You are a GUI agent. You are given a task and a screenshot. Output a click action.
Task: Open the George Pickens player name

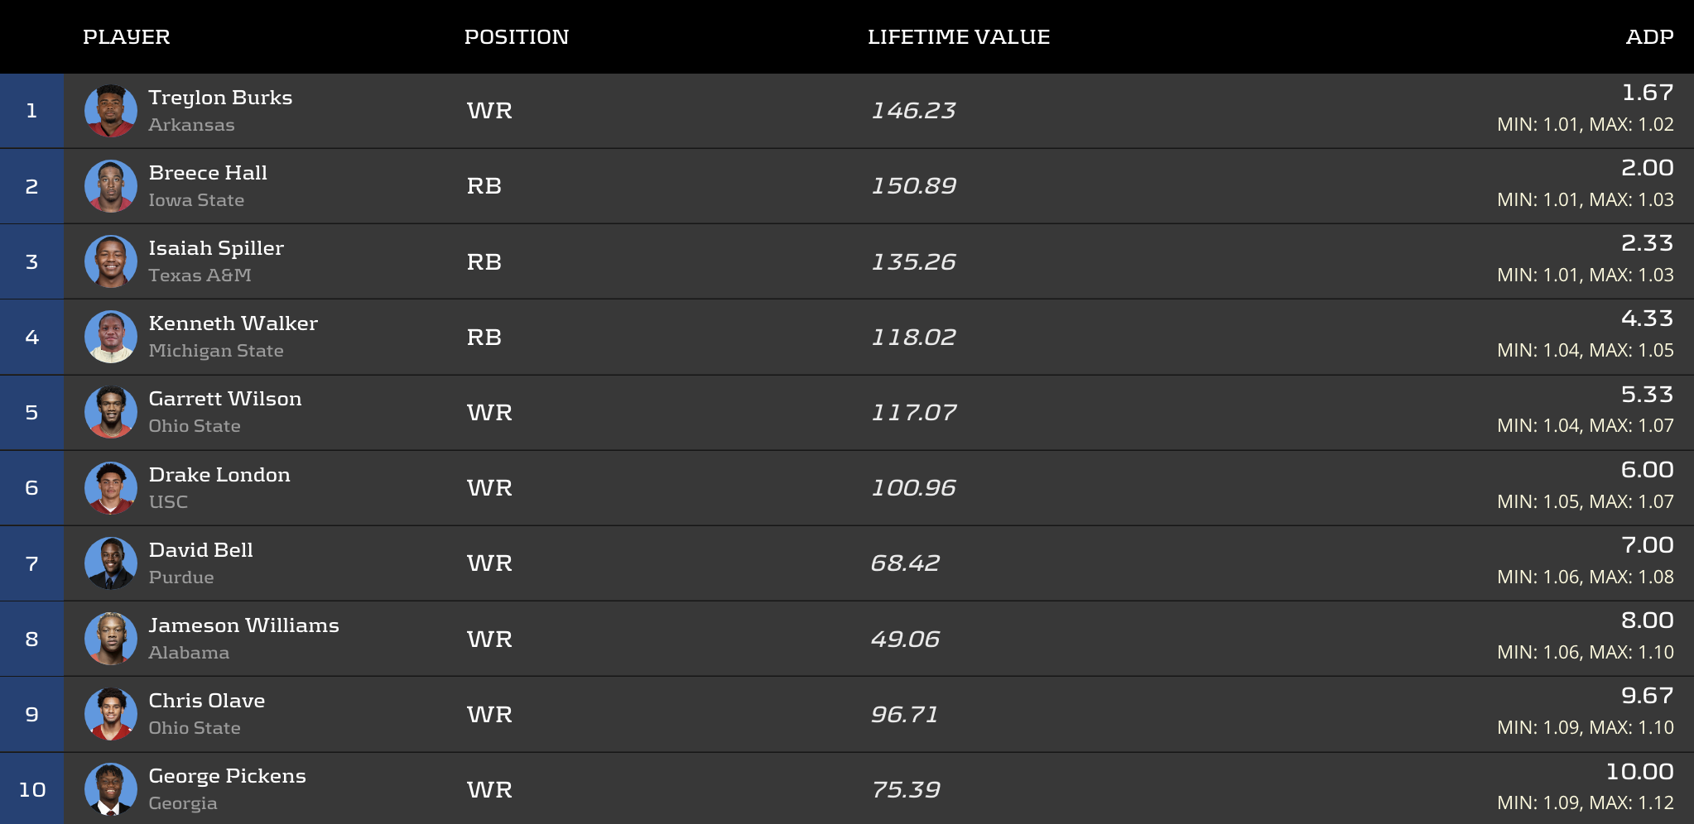tap(228, 776)
